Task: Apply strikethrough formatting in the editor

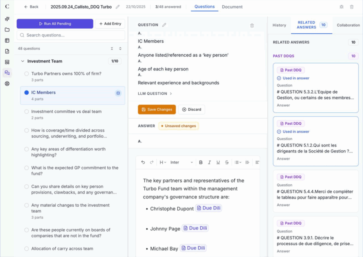Action: (x=227, y=162)
